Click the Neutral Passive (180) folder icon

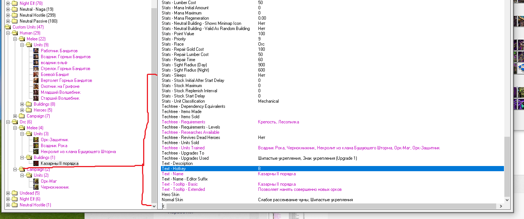pyautogui.click(x=15, y=21)
